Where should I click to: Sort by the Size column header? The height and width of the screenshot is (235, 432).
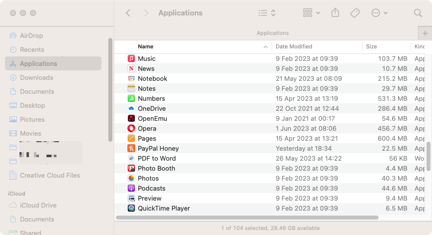pyautogui.click(x=371, y=46)
